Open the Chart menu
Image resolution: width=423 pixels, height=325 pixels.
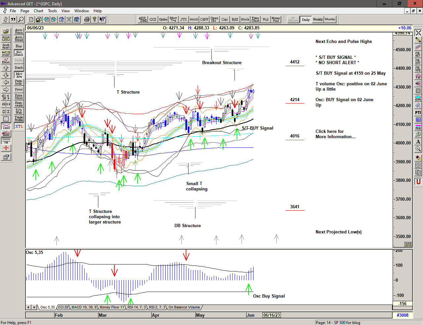tap(38, 11)
